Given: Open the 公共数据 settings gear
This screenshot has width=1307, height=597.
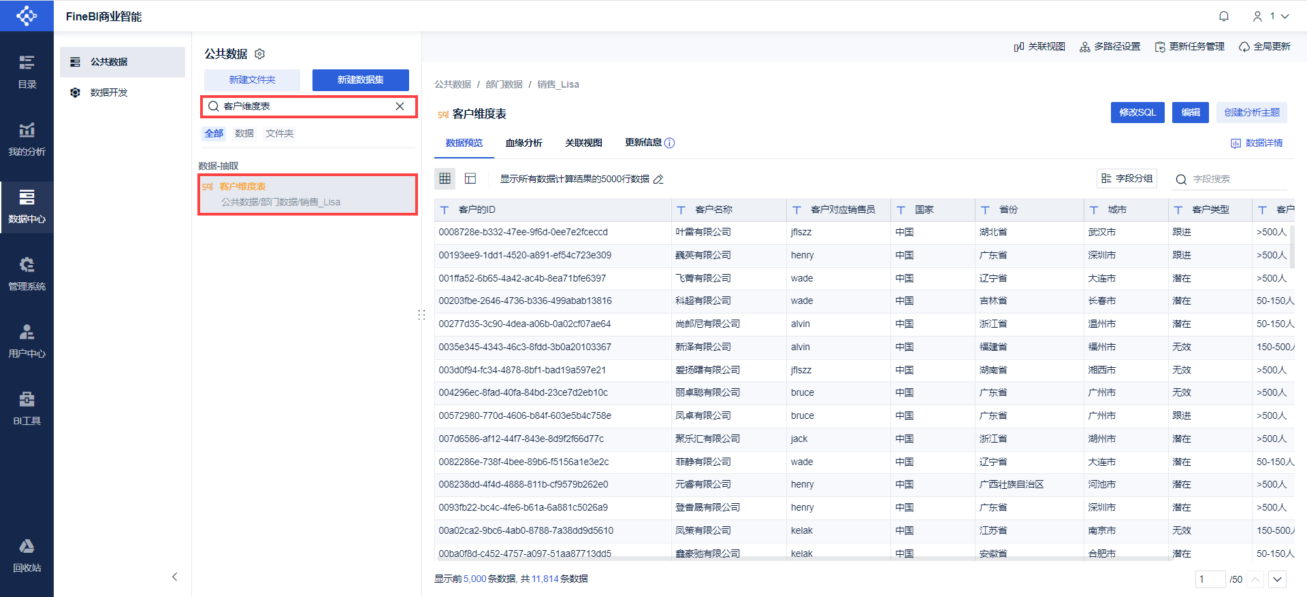Looking at the screenshot, I should coord(259,54).
